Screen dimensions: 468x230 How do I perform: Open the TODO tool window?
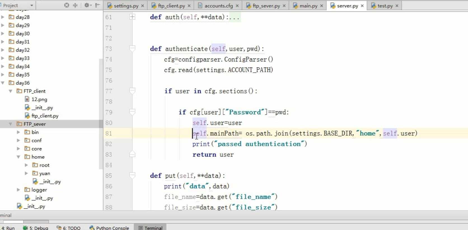click(69, 228)
